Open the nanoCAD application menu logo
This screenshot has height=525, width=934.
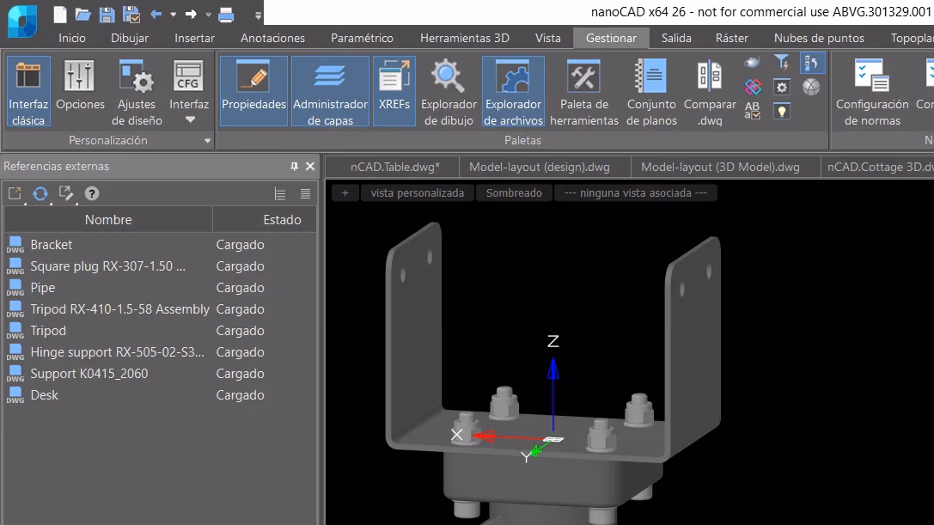point(22,21)
